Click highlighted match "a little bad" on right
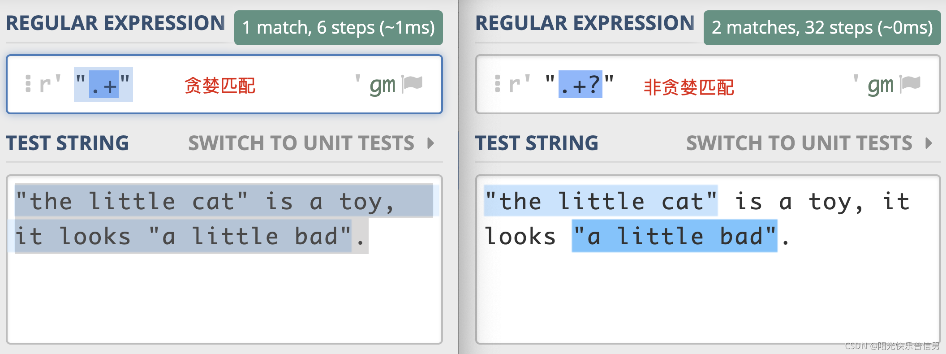This screenshot has width=946, height=354. click(x=675, y=236)
